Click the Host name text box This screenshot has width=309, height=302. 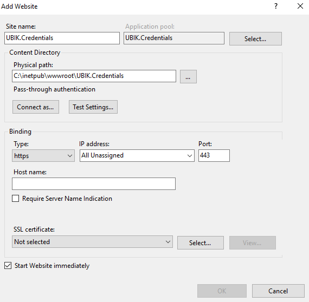point(94,184)
